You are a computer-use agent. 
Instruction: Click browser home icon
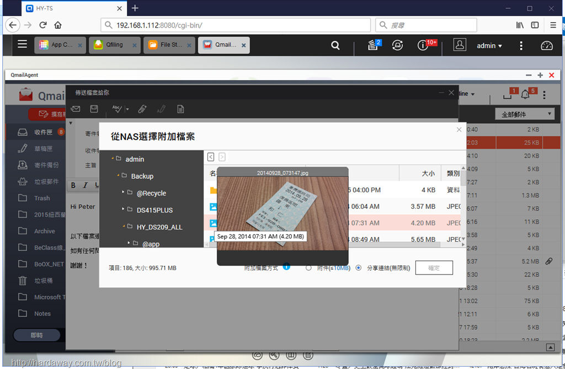(x=57, y=25)
